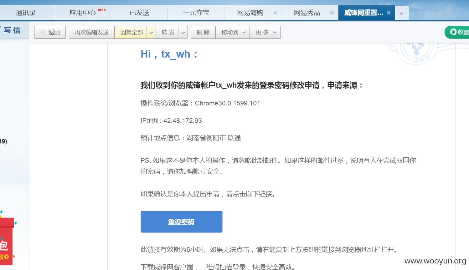Switch to the 网易海购 tab
This screenshot has width=469, height=270.
pyautogui.click(x=250, y=13)
